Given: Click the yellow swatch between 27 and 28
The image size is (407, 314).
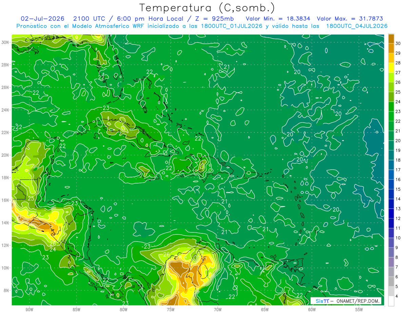Looking at the screenshot, I should 391,67.
